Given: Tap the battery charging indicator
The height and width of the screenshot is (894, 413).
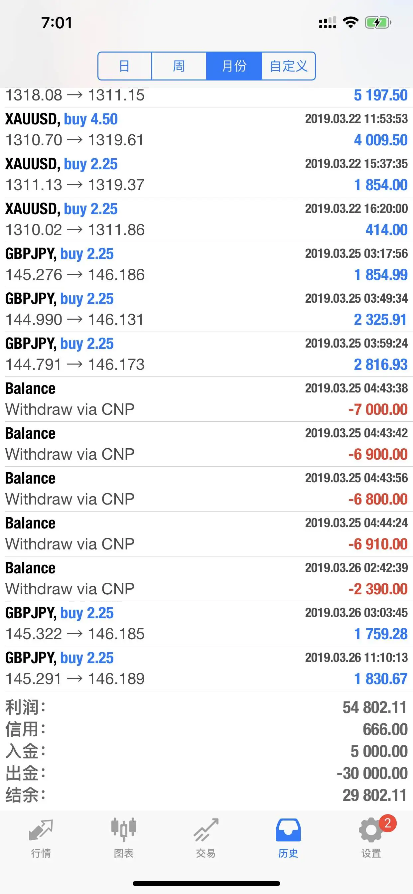Looking at the screenshot, I should [x=378, y=23].
